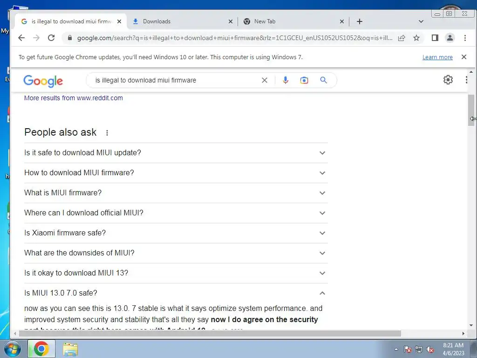The image size is (477, 358).
Task: Open Google quick settings gear
Action: tap(448, 80)
